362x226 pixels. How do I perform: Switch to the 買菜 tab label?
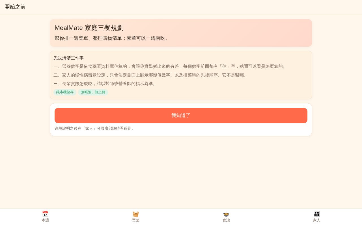click(x=136, y=220)
